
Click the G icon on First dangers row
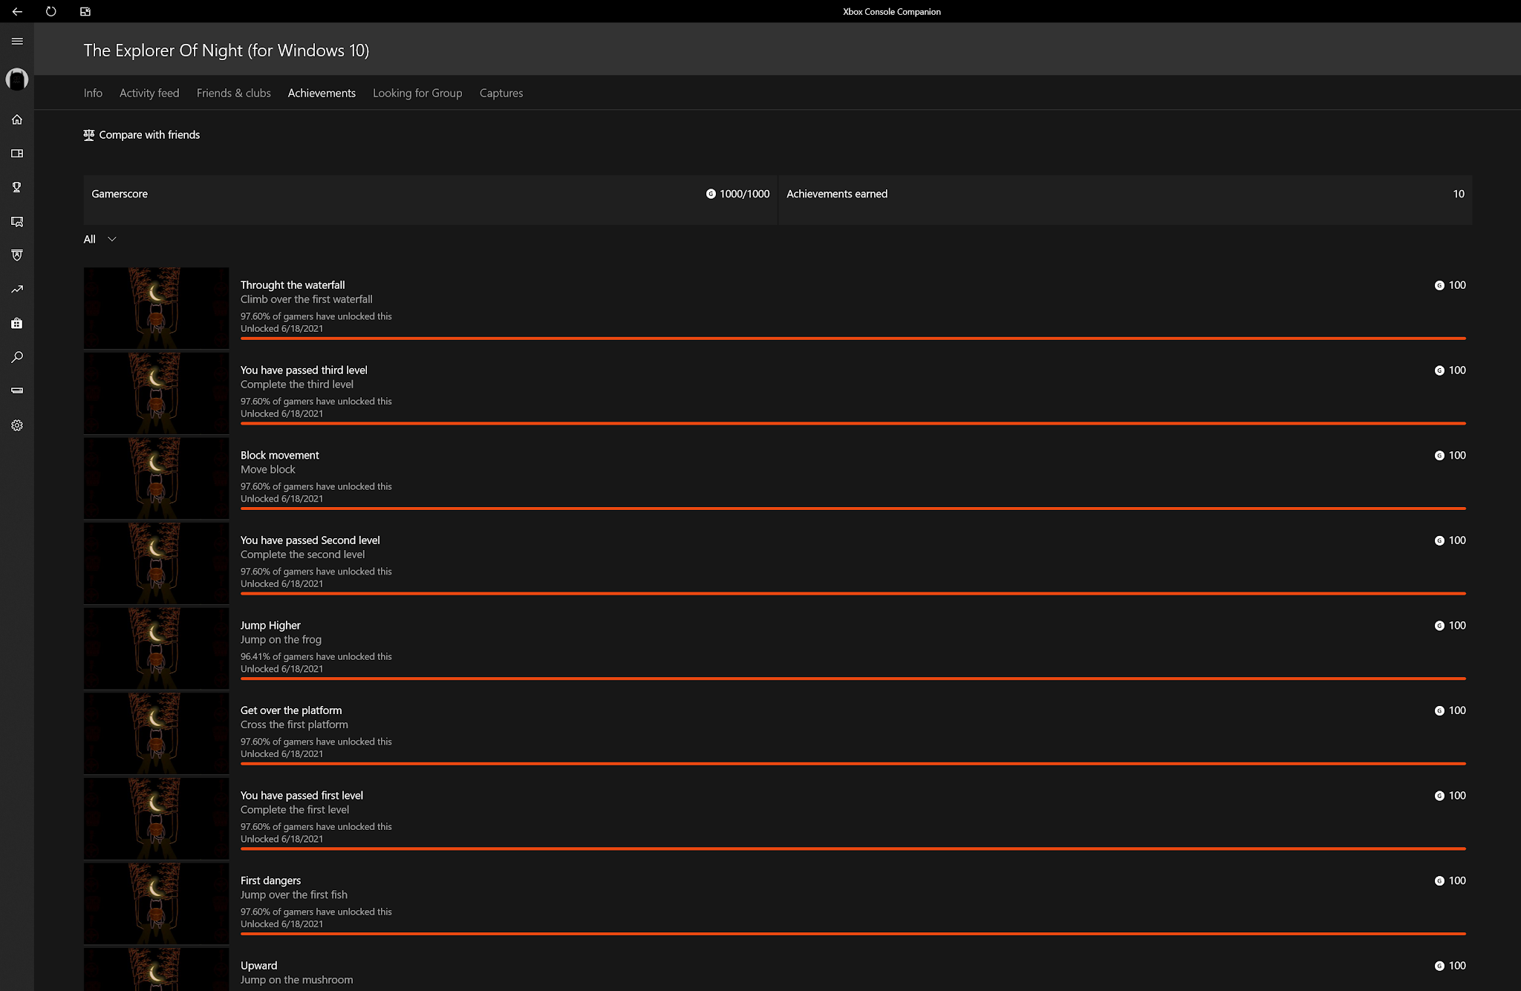click(x=1439, y=881)
